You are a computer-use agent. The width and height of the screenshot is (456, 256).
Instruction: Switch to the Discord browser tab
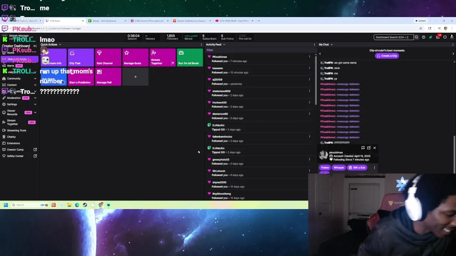click(x=149, y=21)
